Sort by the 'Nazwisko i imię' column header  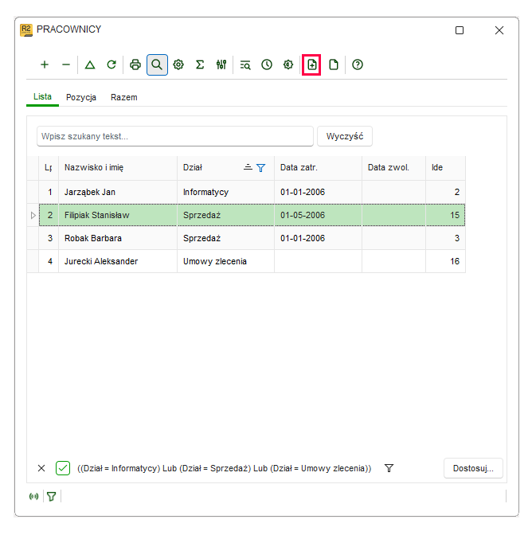click(118, 167)
